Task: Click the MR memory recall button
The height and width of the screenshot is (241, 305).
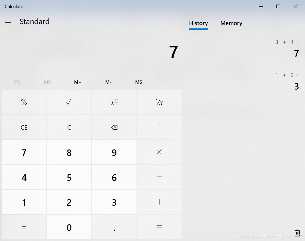Action: click(47, 82)
